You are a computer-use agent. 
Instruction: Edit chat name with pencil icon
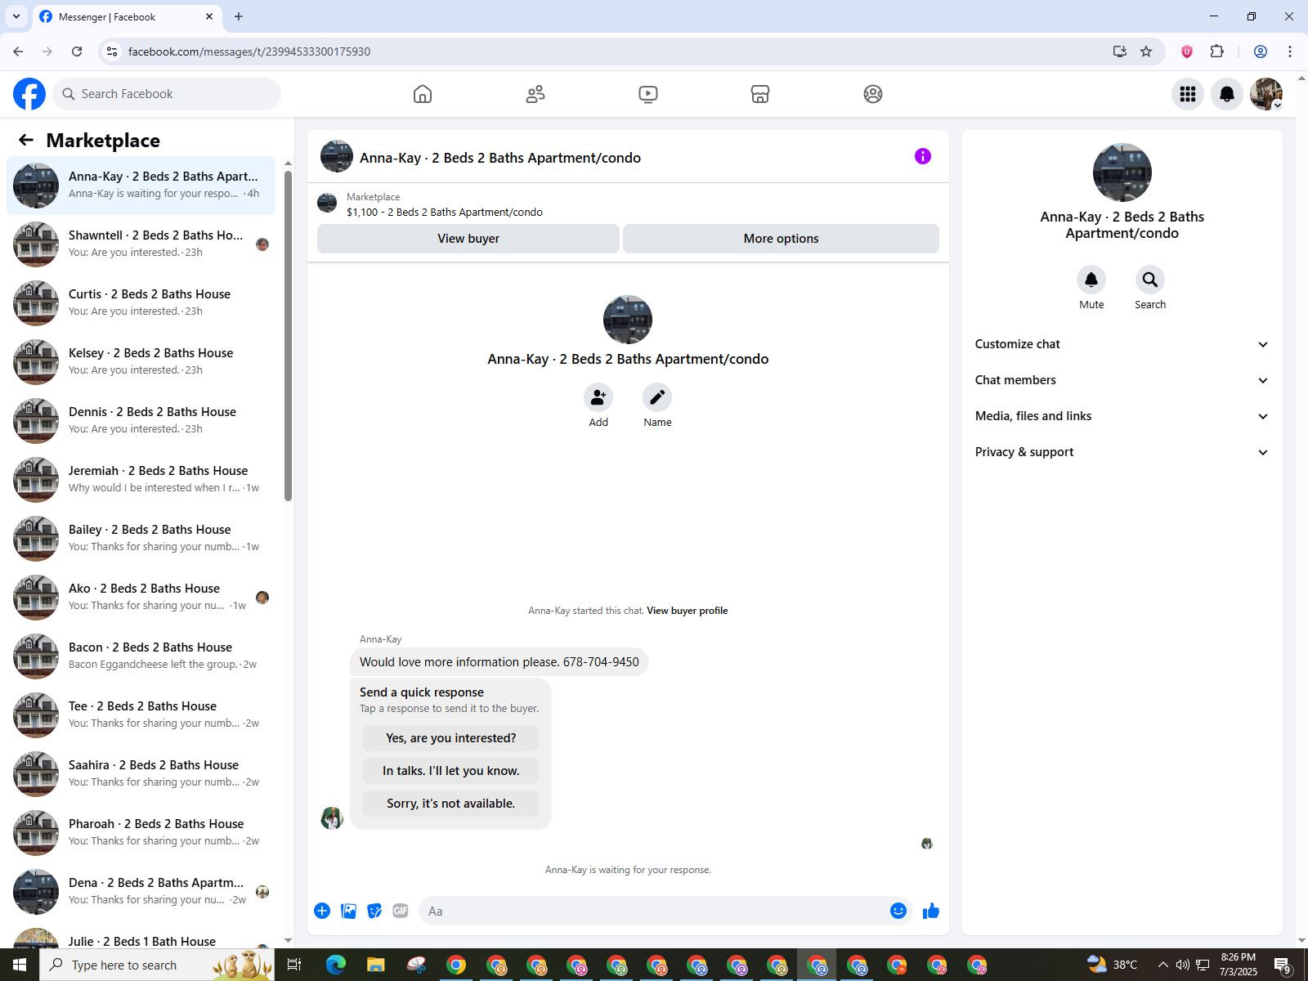click(x=657, y=397)
